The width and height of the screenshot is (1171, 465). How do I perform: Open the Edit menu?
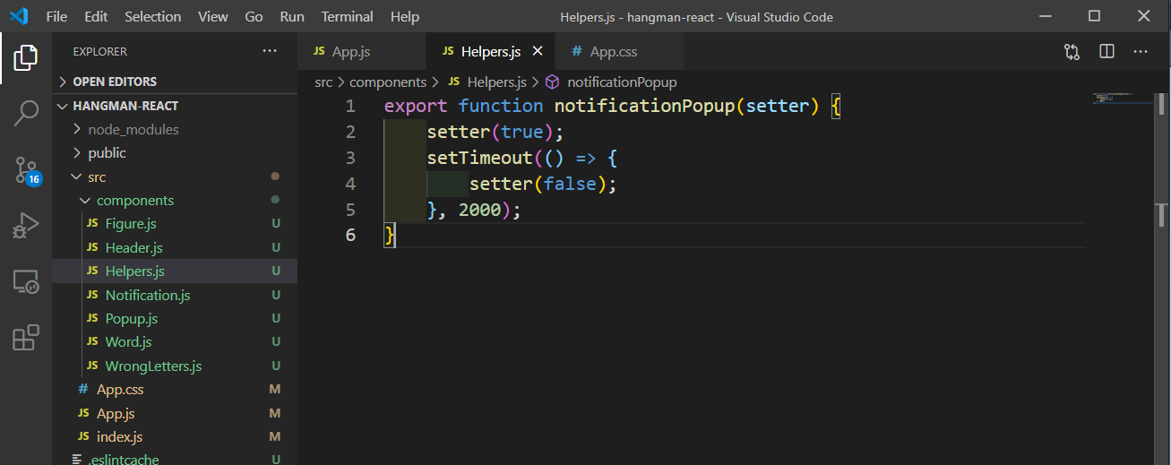[x=96, y=16]
